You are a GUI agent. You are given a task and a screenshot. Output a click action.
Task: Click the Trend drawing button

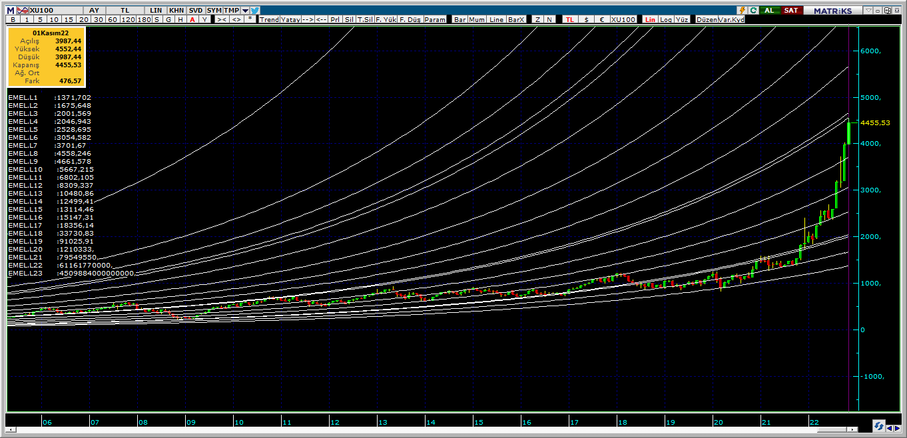tap(269, 19)
